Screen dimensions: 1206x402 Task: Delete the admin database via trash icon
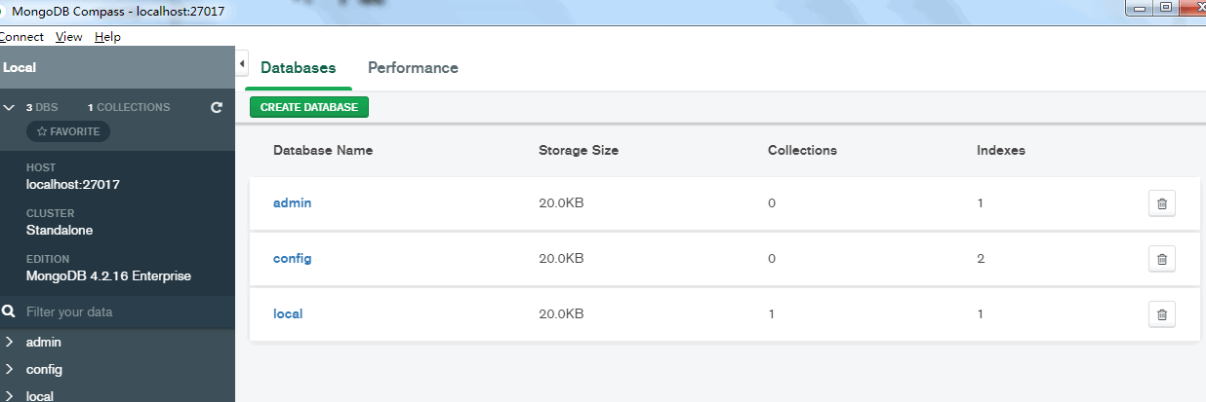pos(1161,203)
